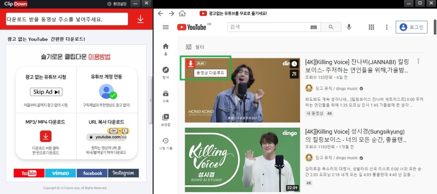Open 탐색 explore in the sidebar
Viewport: 437px width, 194px height.
tap(166, 73)
